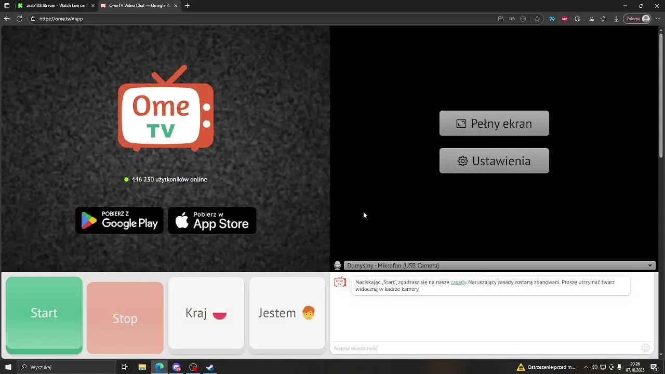Screen dimensions: 665x374
Task: Open the address bar more-options circle
Action: 523,19
